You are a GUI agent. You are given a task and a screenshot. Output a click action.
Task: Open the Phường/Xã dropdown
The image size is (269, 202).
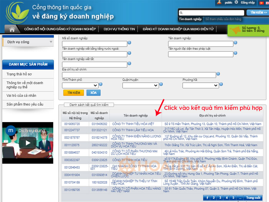click(x=200, y=85)
